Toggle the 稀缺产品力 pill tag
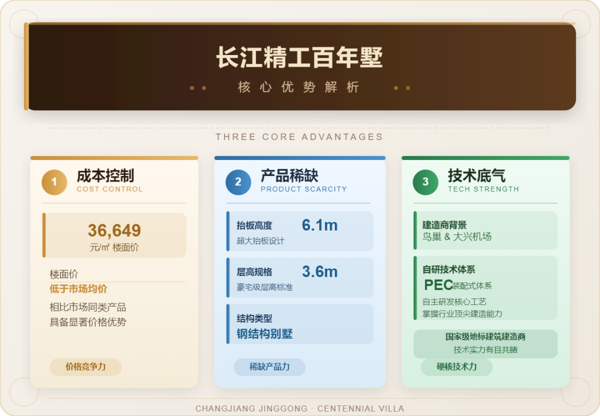The height and width of the screenshot is (416, 600). (269, 367)
